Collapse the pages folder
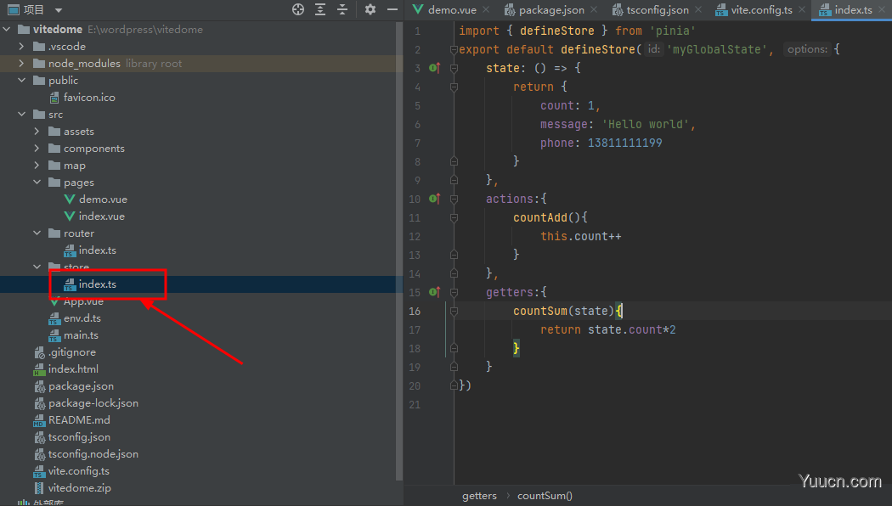Screen dimensions: 892x506 [x=37, y=182]
